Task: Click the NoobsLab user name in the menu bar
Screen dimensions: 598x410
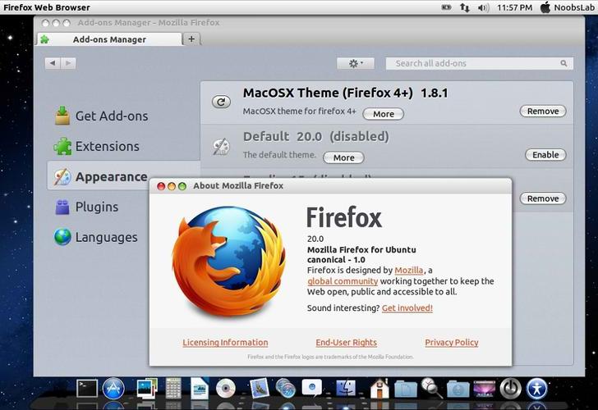Action: [x=574, y=7]
